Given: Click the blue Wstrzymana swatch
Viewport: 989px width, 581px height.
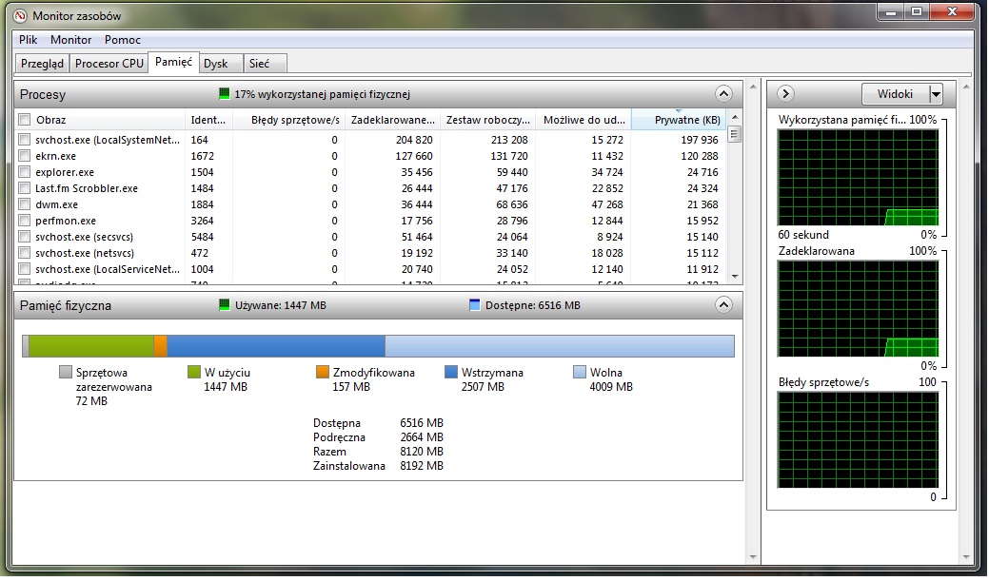Looking at the screenshot, I should [x=451, y=372].
